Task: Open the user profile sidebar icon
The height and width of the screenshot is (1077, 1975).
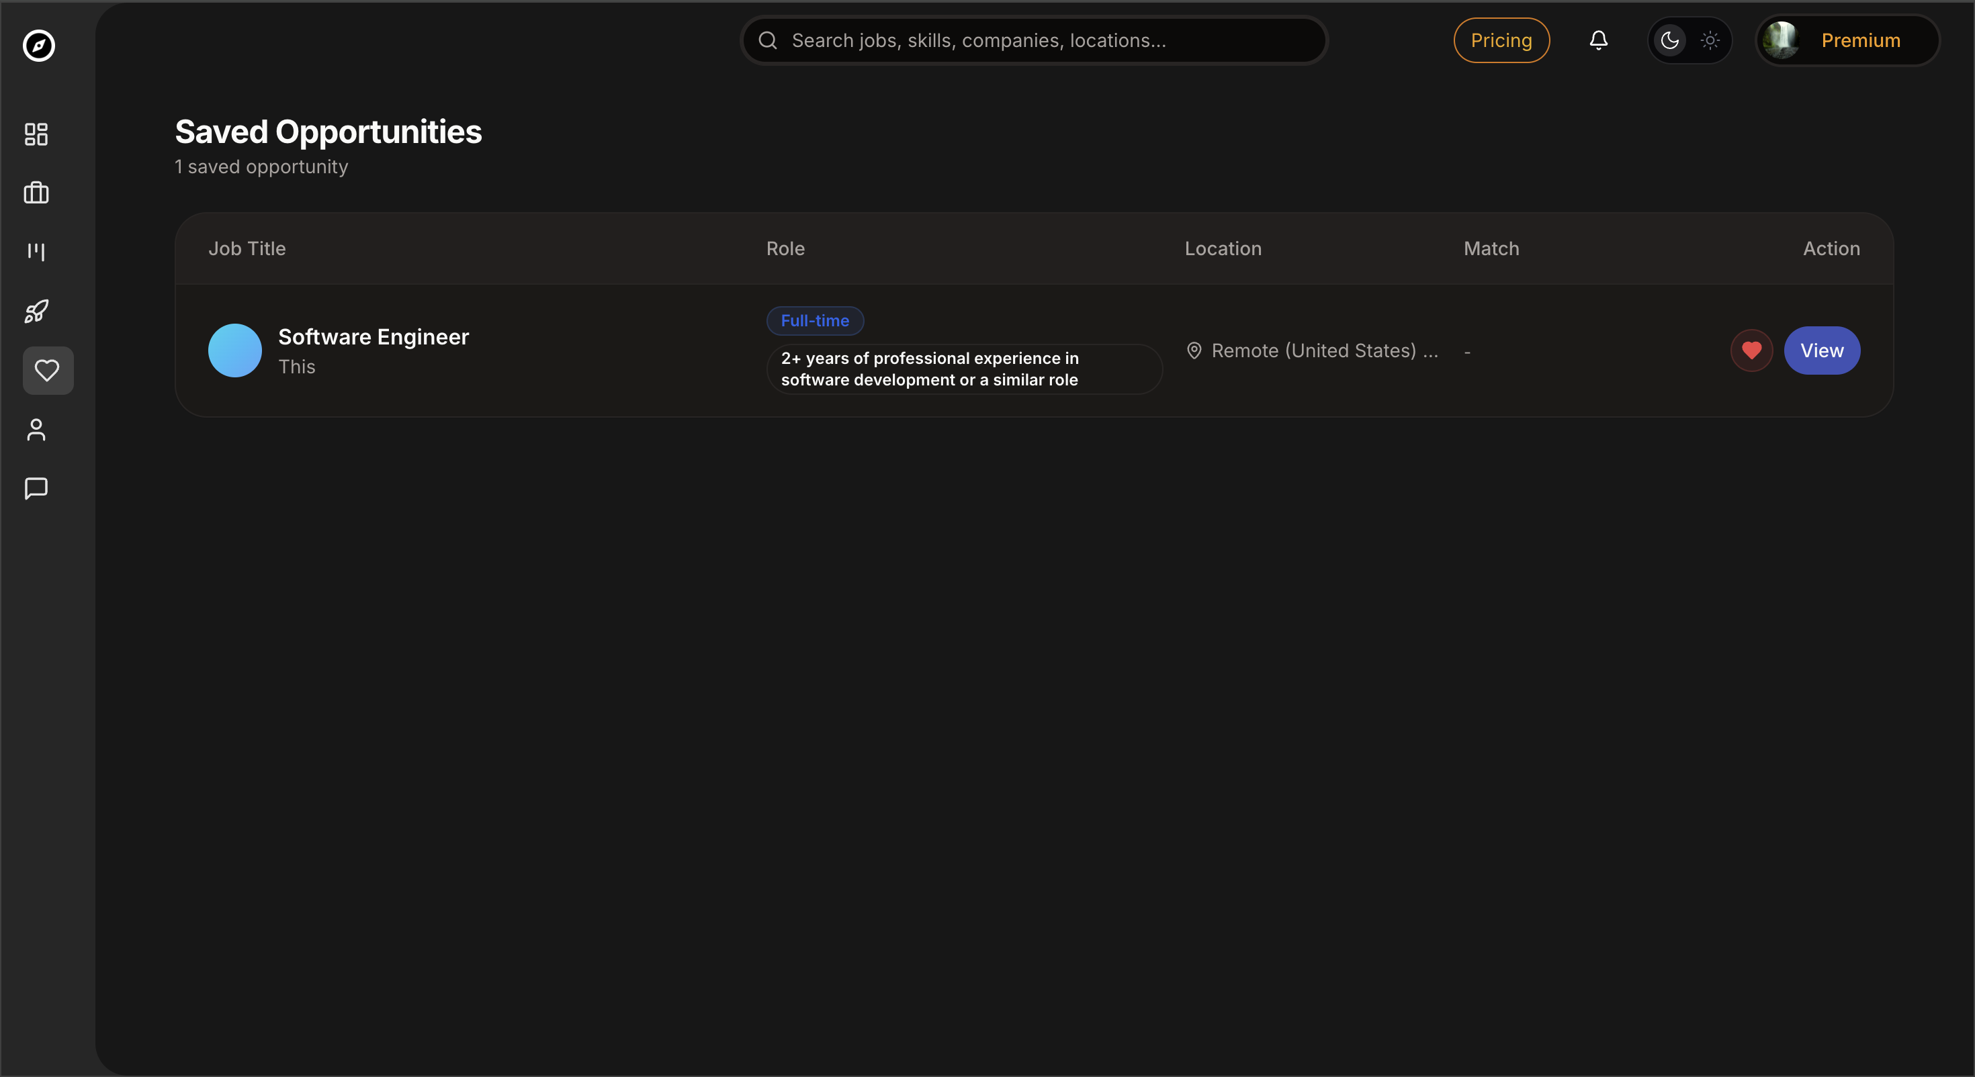Action: coord(36,430)
